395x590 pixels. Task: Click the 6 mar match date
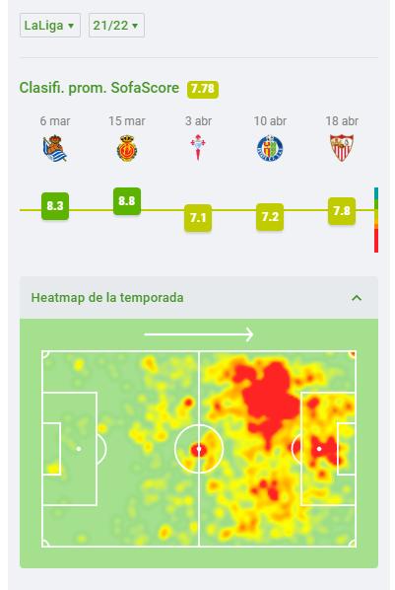tap(55, 121)
